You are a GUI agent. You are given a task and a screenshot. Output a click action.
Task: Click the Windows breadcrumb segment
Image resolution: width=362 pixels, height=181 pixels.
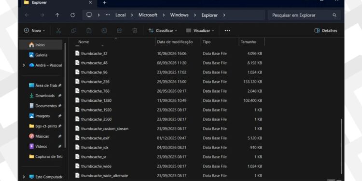point(180,15)
